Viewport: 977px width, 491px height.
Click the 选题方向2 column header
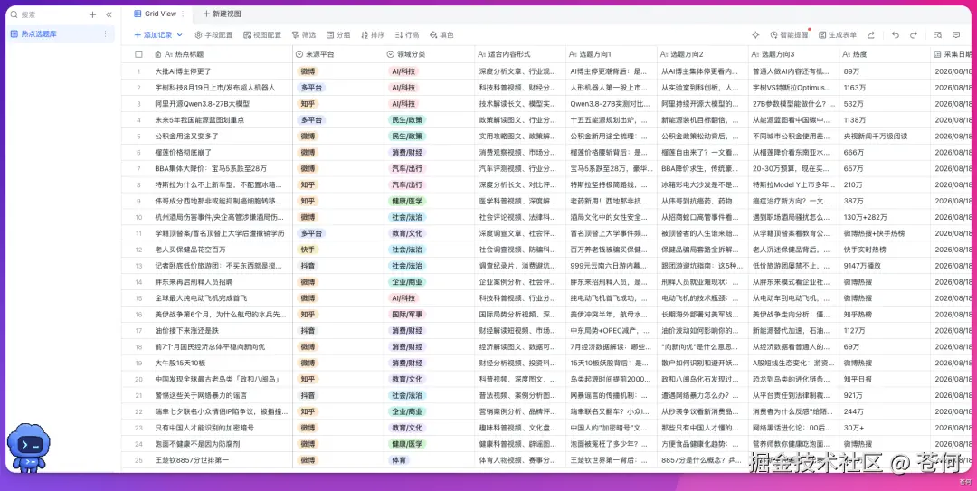(703, 54)
